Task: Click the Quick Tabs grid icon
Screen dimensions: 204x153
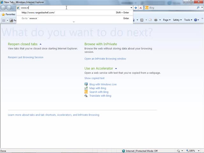Action: (x=4, y=20)
